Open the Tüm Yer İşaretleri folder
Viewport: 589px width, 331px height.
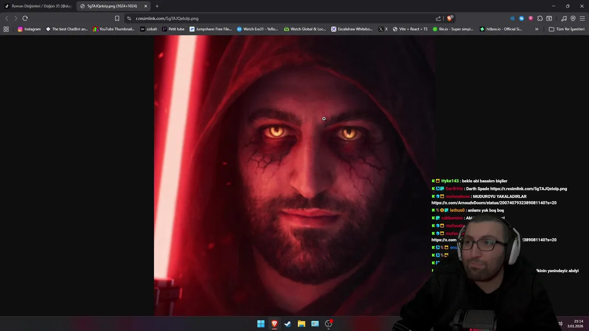click(x=566, y=29)
